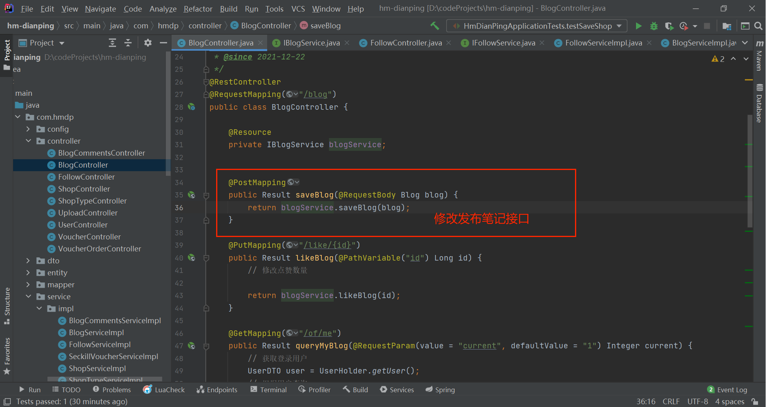The width and height of the screenshot is (766, 407).
Task: Click the disabled stop button
Action: pos(707,26)
